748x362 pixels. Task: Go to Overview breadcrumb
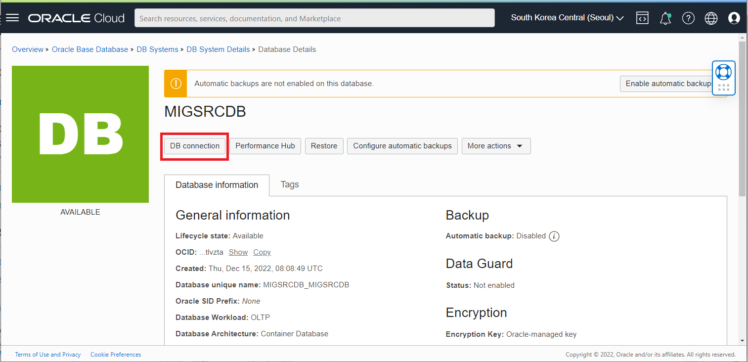pyautogui.click(x=28, y=49)
